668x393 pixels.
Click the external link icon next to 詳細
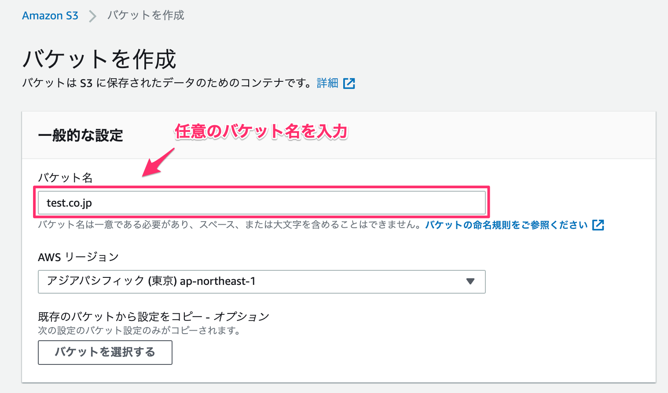click(349, 83)
